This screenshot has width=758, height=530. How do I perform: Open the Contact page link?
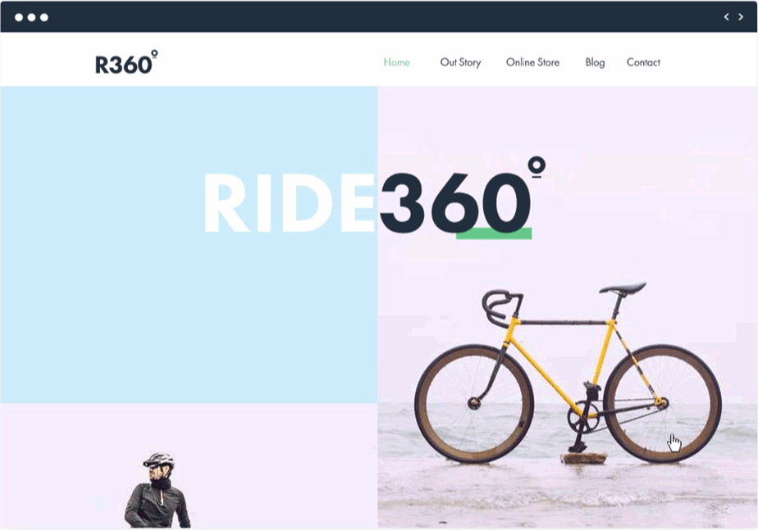643,62
